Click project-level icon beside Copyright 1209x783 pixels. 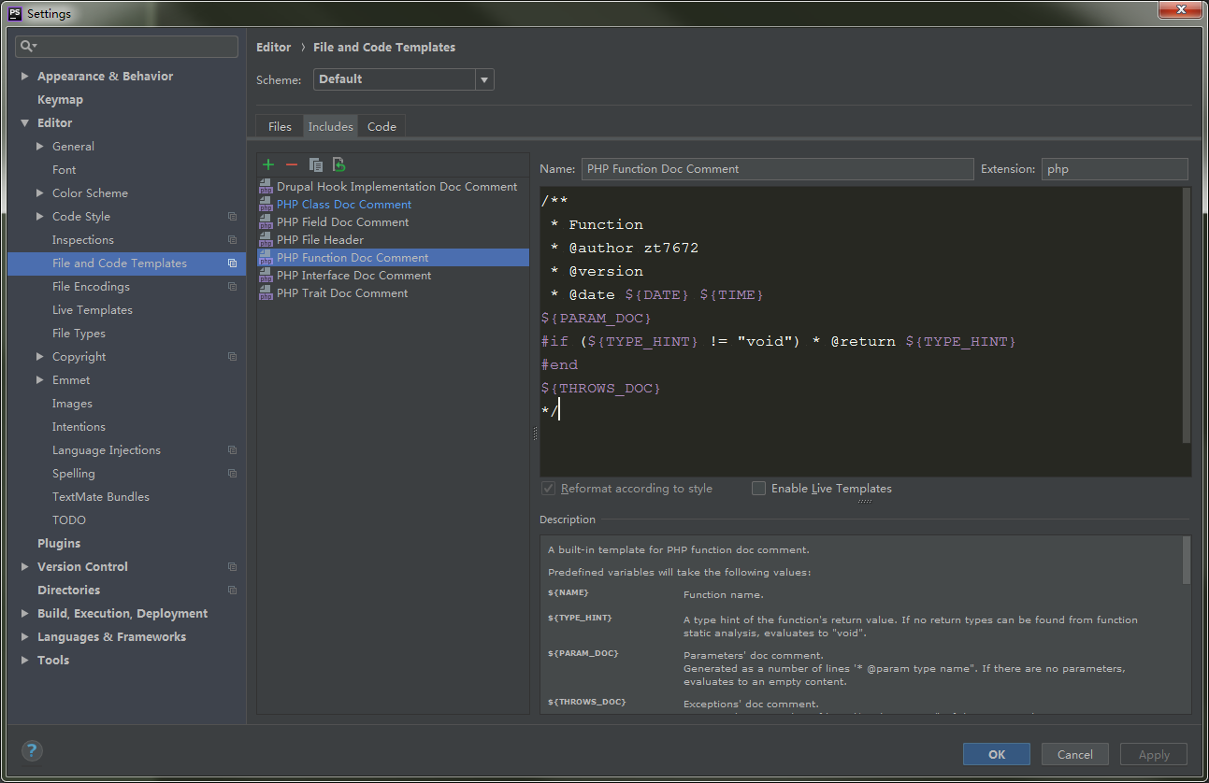pos(232,357)
